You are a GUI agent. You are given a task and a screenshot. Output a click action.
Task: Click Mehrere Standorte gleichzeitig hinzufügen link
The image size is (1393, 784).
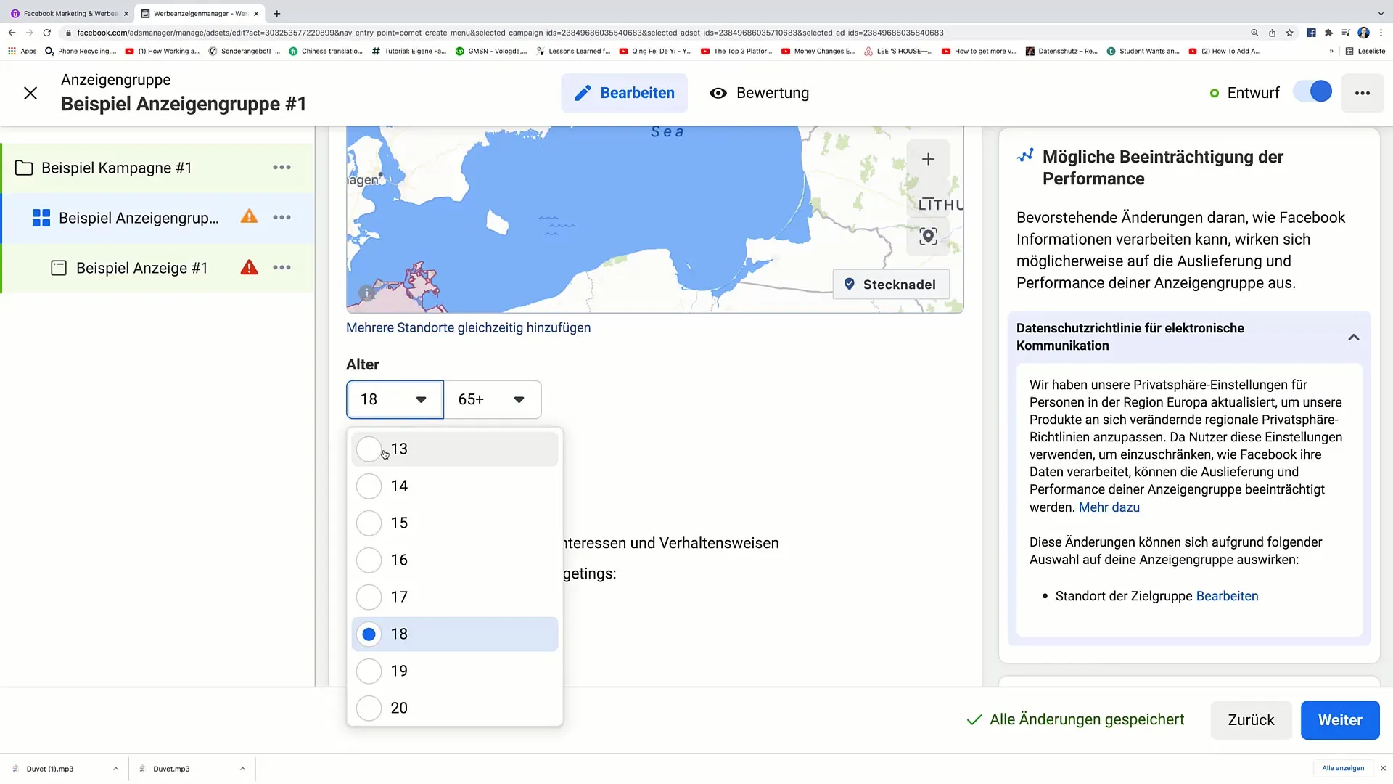(469, 327)
